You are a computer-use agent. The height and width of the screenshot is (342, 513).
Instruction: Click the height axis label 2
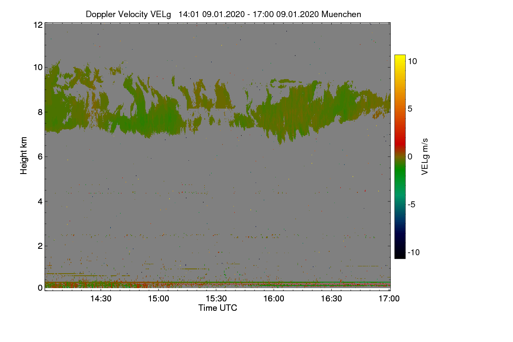[40, 246]
